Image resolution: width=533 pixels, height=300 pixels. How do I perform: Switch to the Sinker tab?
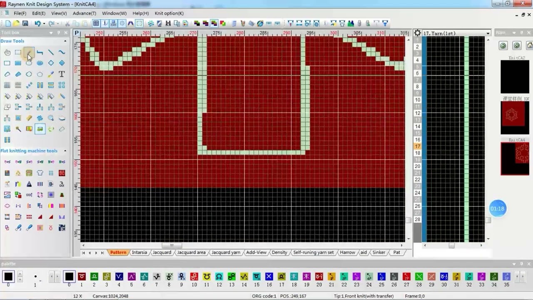[379, 252]
